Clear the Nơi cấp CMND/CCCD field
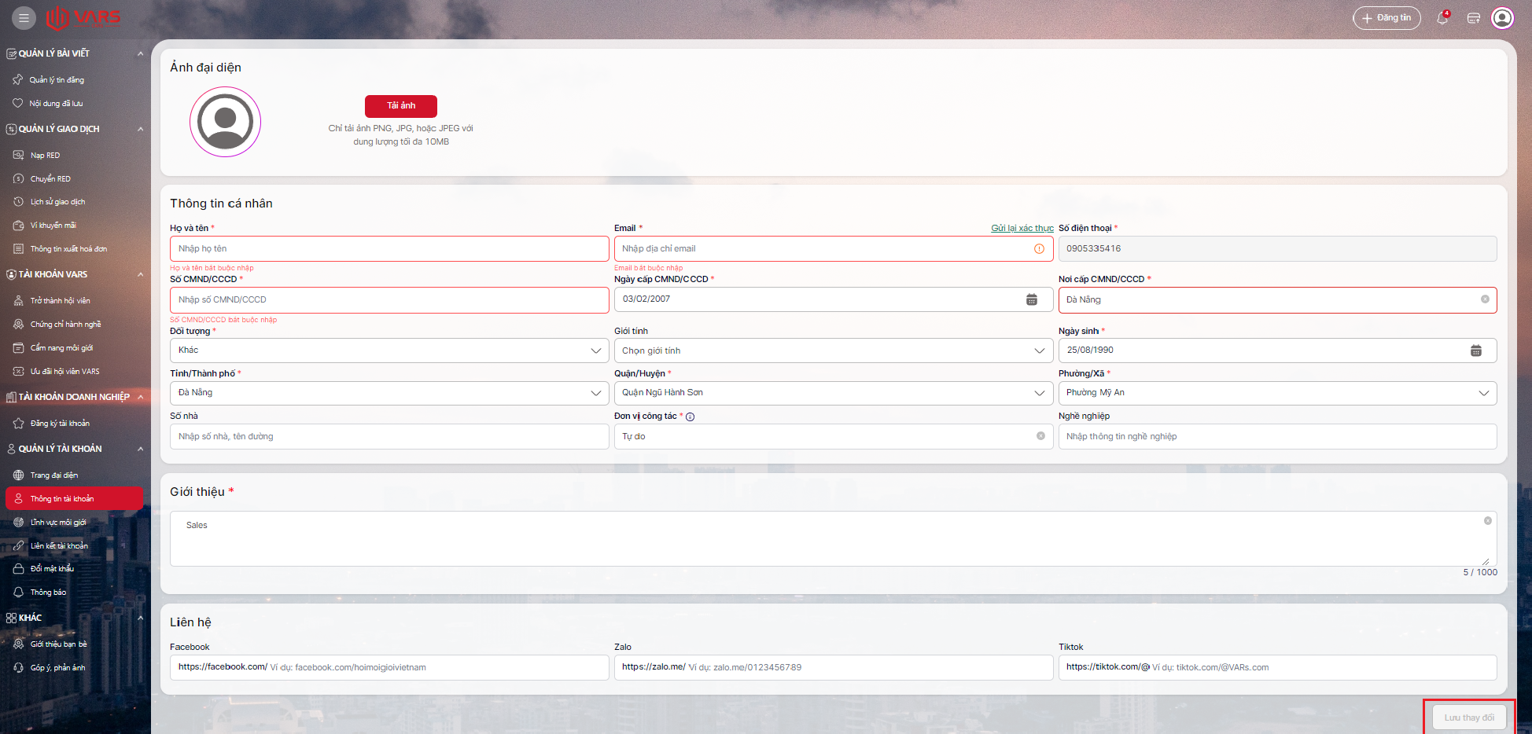The image size is (1532, 734). 1485,299
